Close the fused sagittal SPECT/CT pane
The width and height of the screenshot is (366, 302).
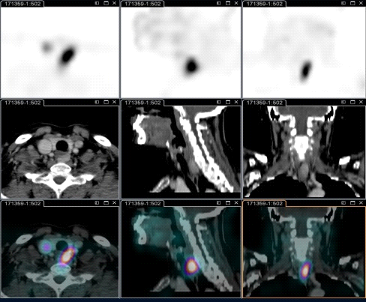[236, 203]
